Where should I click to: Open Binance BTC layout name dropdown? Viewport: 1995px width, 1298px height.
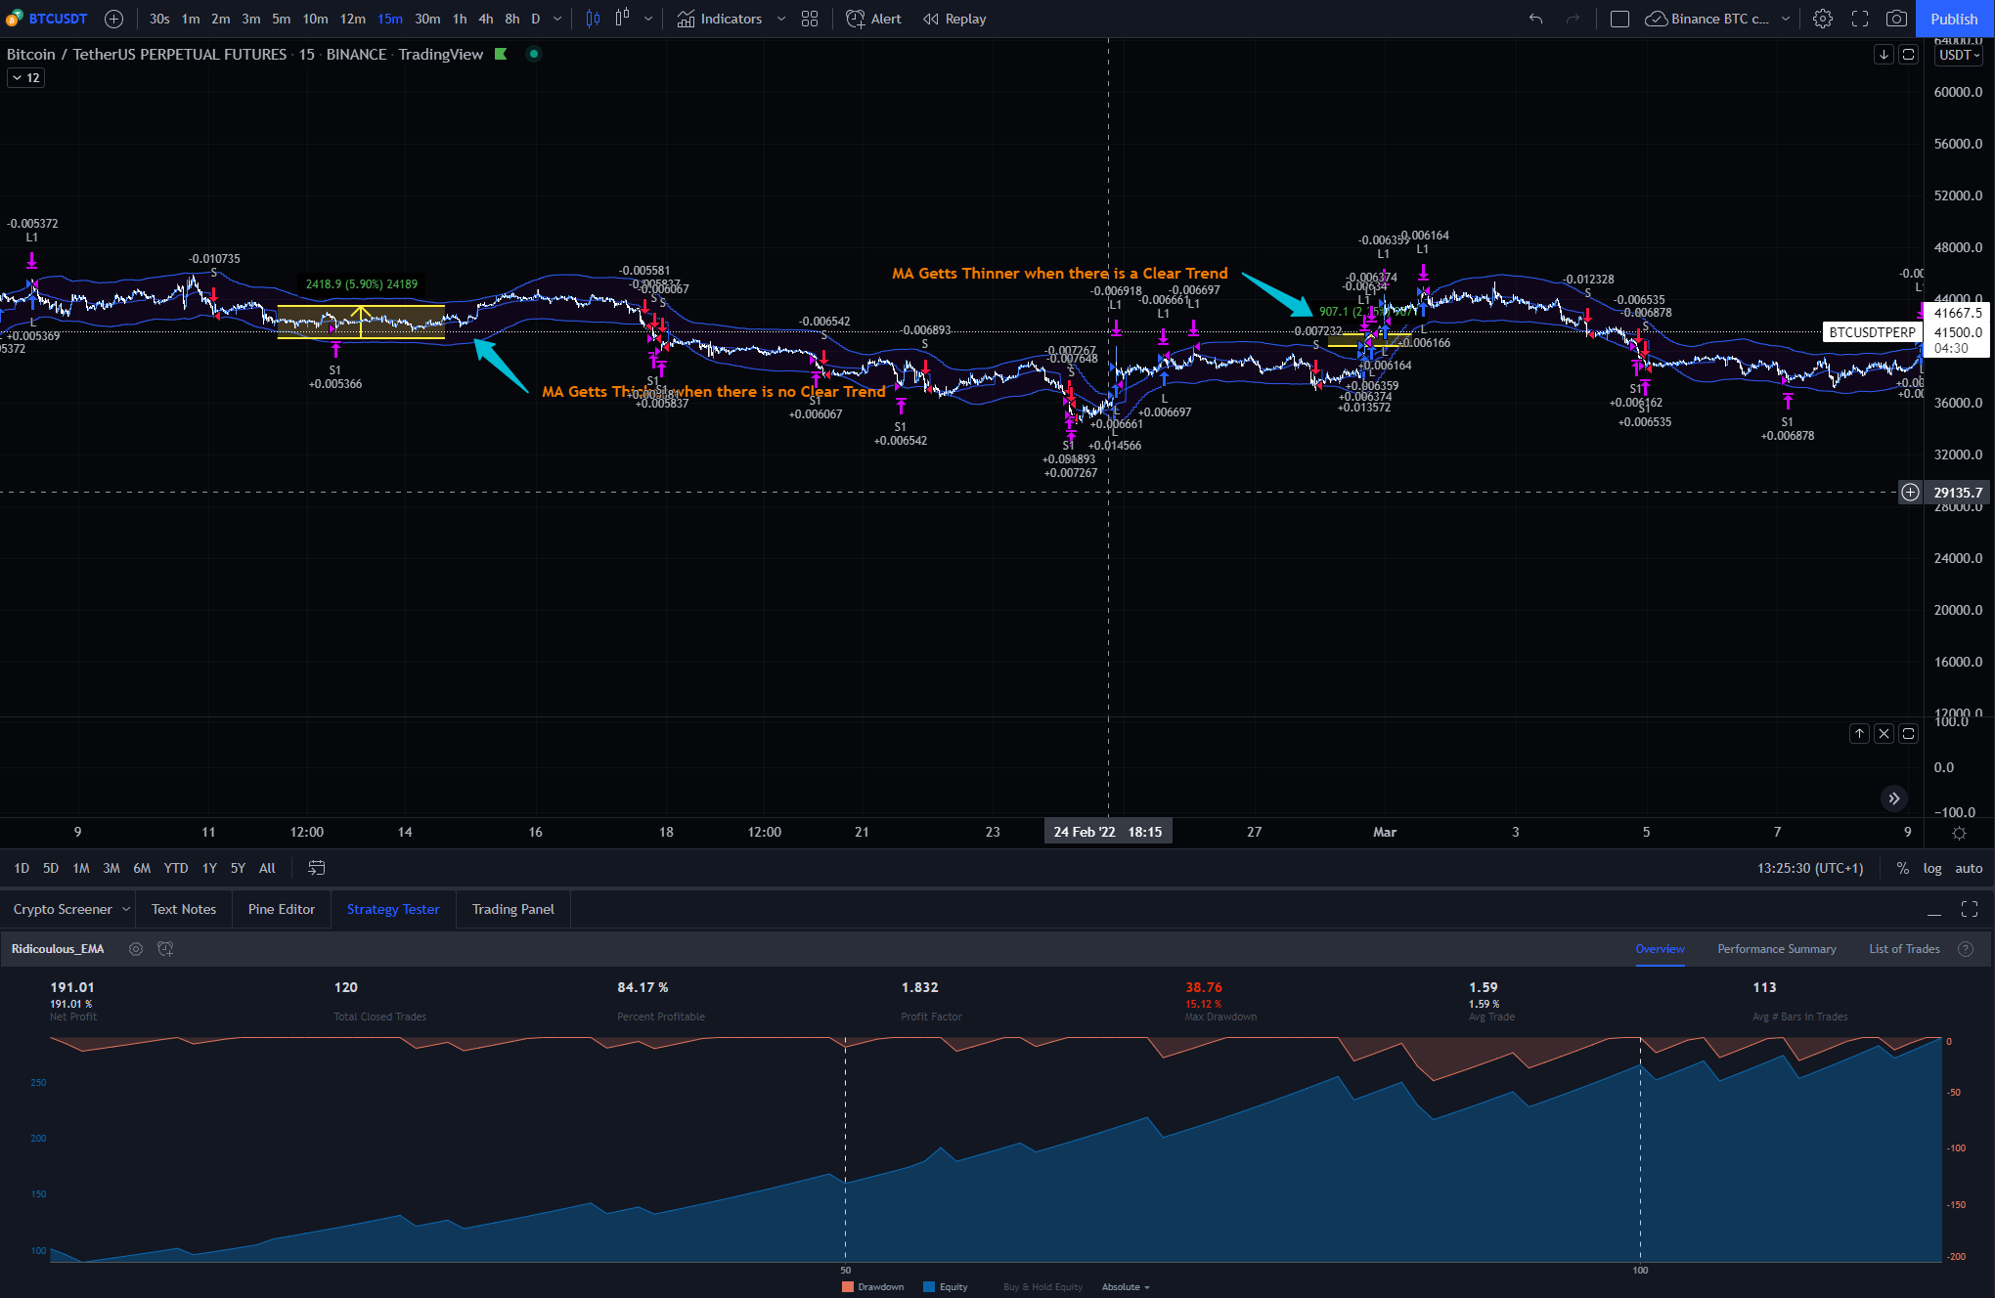[x=1718, y=19]
